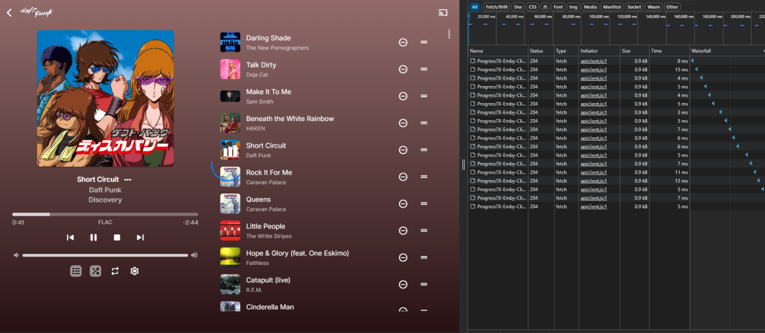Stop playback with the stop button
This screenshot has width=765, height=333.
click(117, 237)
